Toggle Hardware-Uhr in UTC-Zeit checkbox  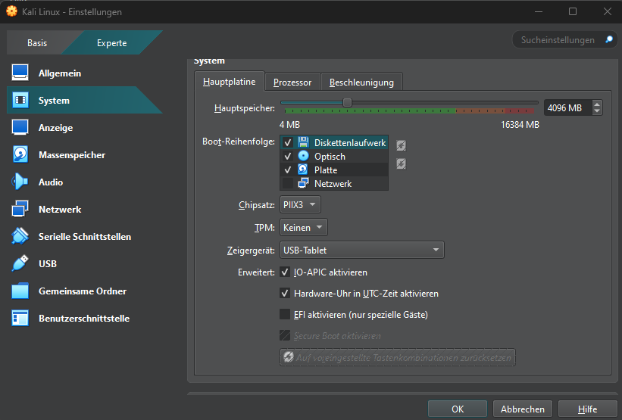tap(286, 293)
